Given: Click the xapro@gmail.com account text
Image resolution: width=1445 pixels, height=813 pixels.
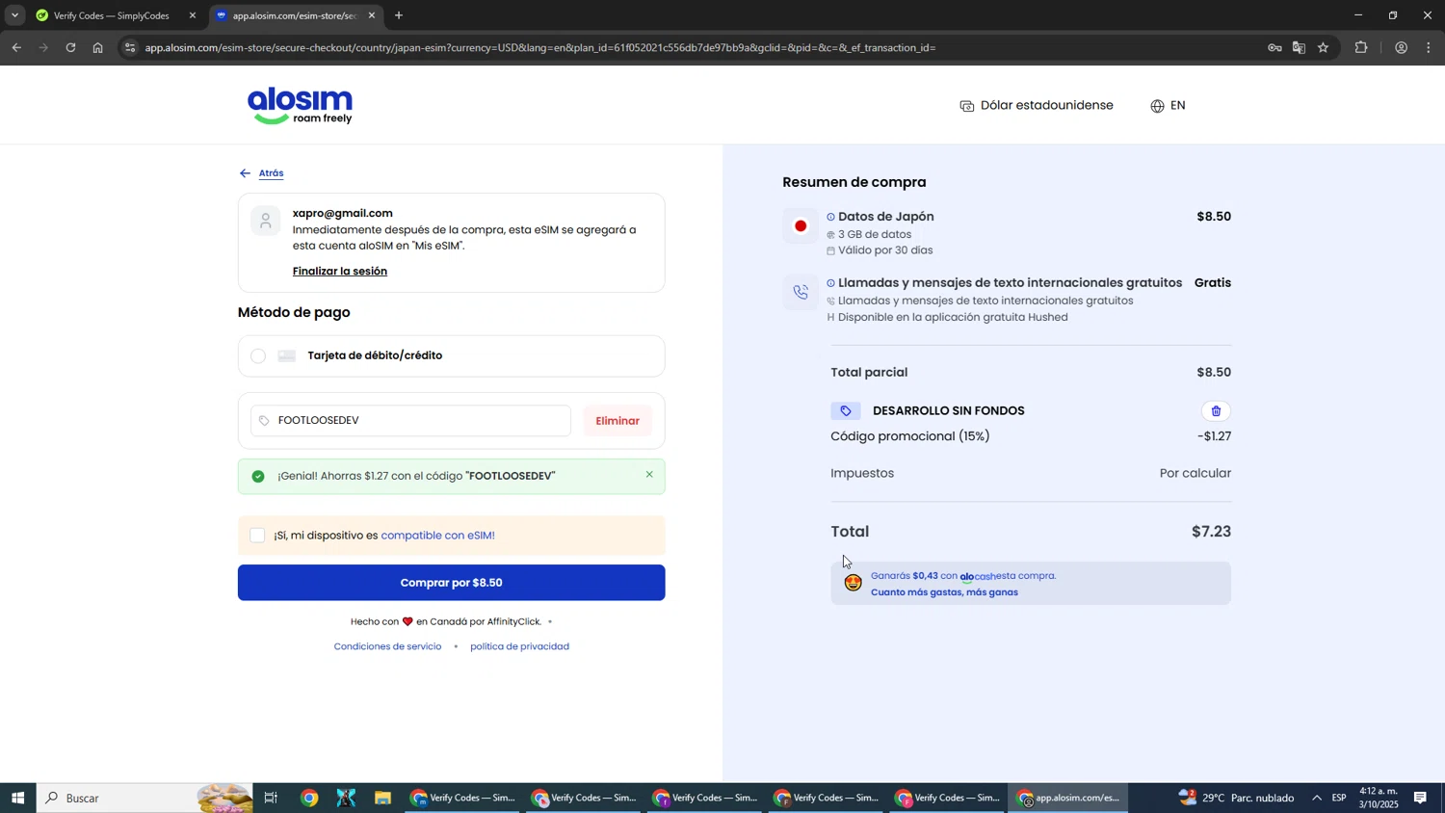Looking at the screenshot, I should tap(342, 214).
